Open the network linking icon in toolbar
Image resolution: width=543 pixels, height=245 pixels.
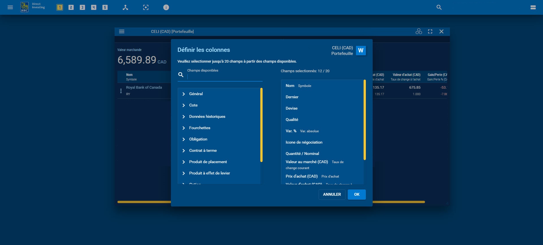click(x=125, y=7)
